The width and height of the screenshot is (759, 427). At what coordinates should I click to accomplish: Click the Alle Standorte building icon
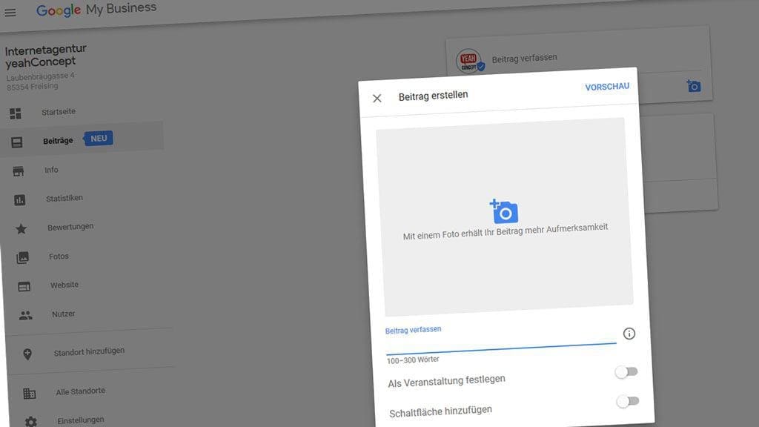[x=30, y=393]
